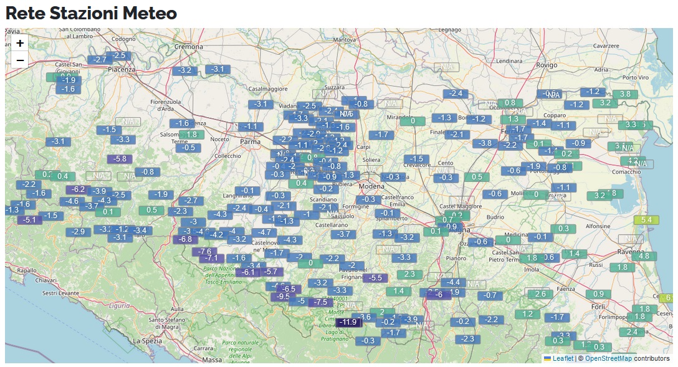Open the -5.5 station marker

tap(375, 278)
